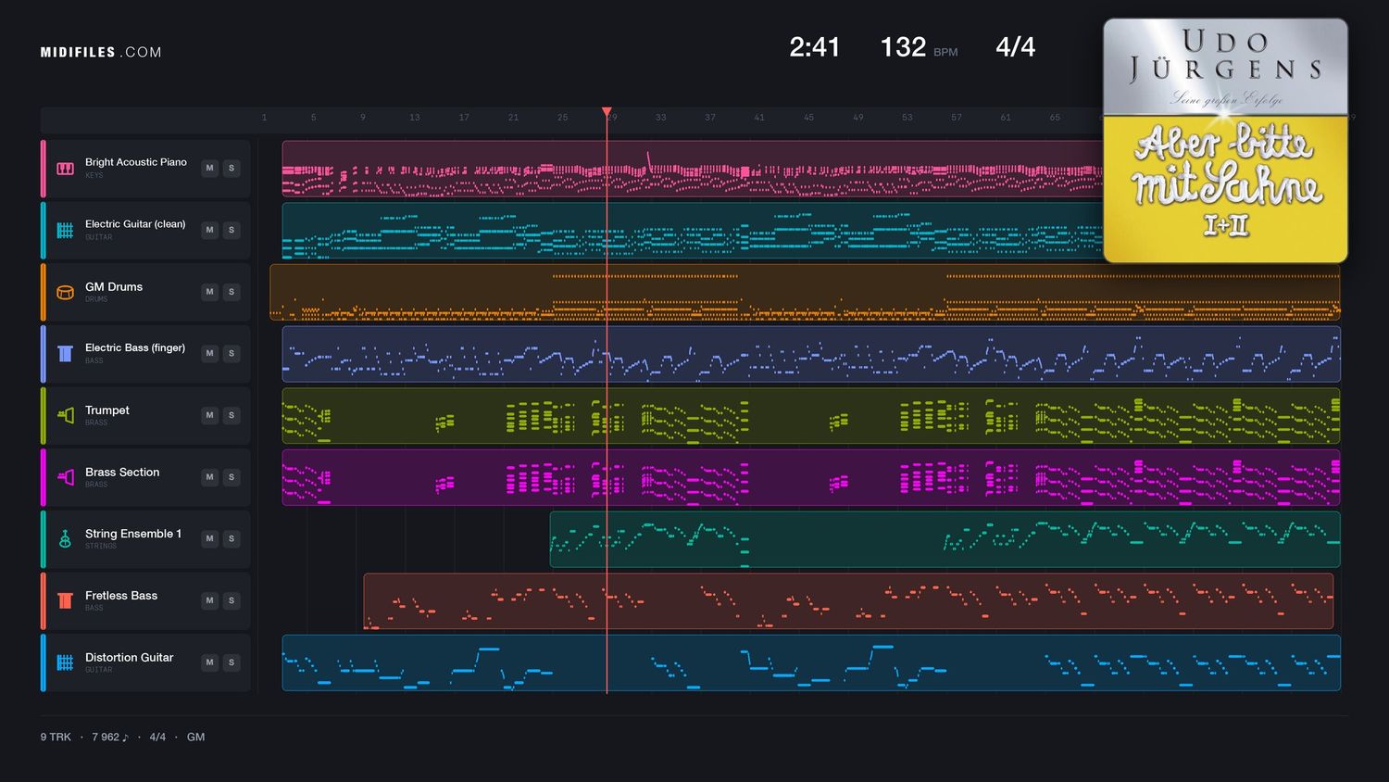Screen dimensions: 1389x782
Task: Click the red Fretless Bass MIDI clip
Action: 848,600
